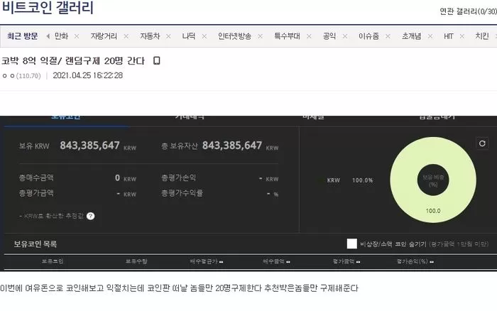Click the 보유수량 column header
497x311 pixels.
click(x=136, y=261)
